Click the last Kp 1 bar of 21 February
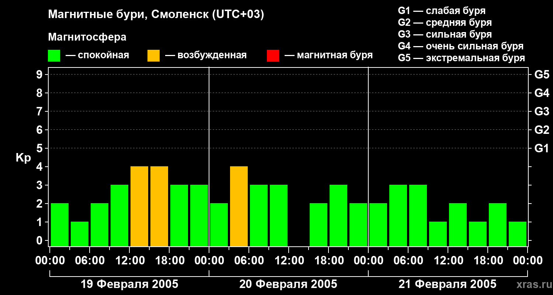Viewport: 553px width, 295px height. click(x=518, y=234)
